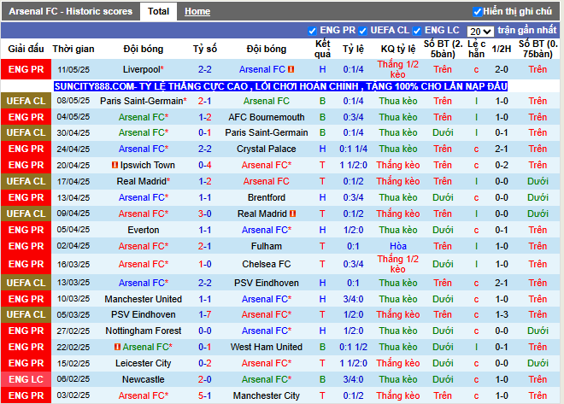The image size is (564, 404).
Task: Click ENG LC league cell on 06/02/25
Action: (26, 379)
